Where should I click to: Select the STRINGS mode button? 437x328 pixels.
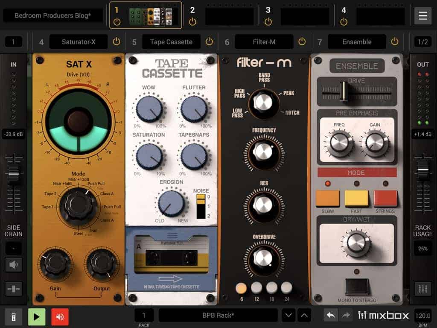(x=385, y=199)
